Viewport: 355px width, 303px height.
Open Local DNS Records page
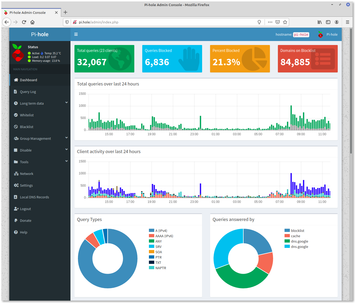click(35, 197)
